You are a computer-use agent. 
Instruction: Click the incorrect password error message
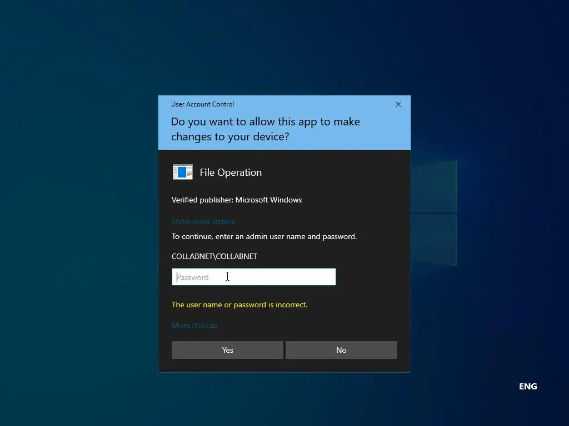(x=239, y=305)
